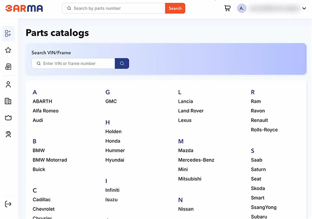Click the support agent icon in sidebar
The height and width of the screenshot is (219, 312).
[x=8, y=134]
